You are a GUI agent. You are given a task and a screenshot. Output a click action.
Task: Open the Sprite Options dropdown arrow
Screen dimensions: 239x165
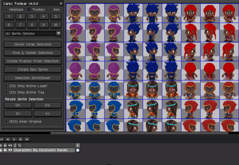59,33
